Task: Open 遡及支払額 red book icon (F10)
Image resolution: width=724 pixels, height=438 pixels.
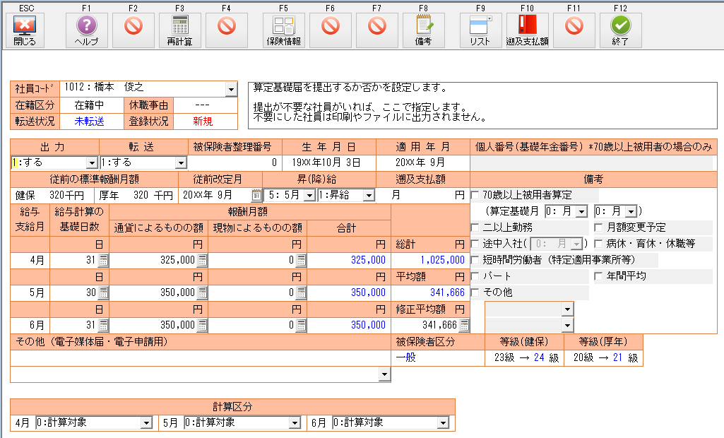Action: pyautogui.click(x=528, y=30)
